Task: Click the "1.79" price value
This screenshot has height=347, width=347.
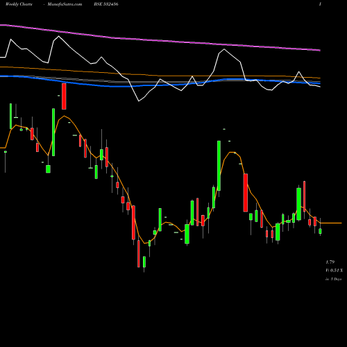Action: point(330,262)
